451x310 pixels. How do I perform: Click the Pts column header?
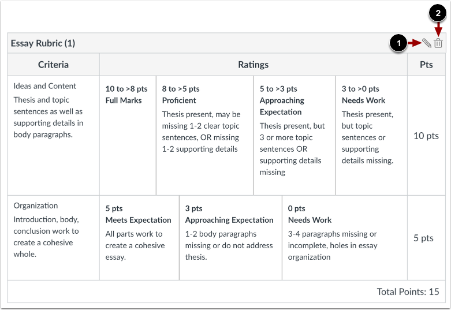(x=426, y=65)
